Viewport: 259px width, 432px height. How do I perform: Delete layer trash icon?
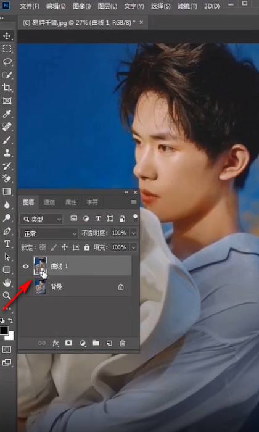(123, 343)
